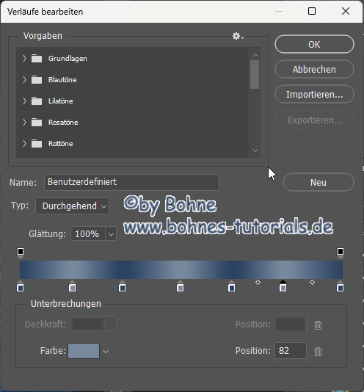The image size is (364, 392).
Task: Open the Typ Durchgehend dropdown
Action: 72,206
